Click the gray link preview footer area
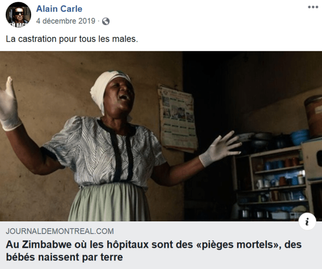 [x=161, y=245]
